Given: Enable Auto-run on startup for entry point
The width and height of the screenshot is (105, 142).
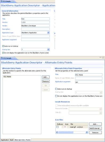Looking at the screenshot, I should click(x=56, y=89).
